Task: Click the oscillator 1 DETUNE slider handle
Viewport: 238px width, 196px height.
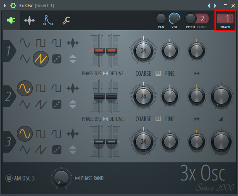Action: [111, 51]
